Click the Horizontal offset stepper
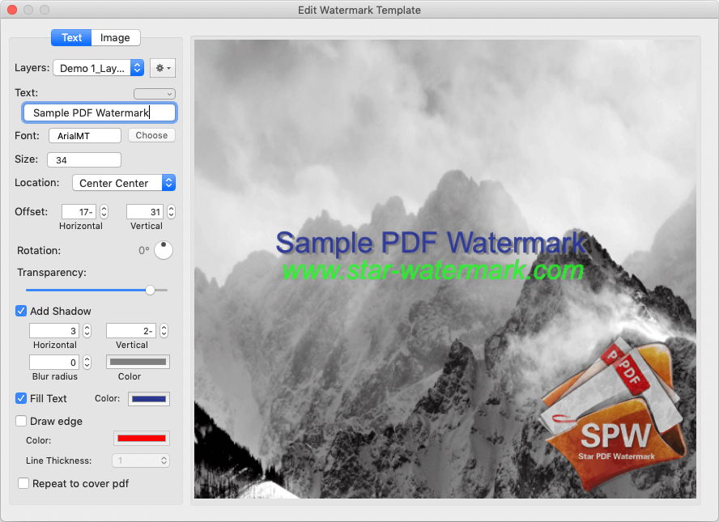This screenshot has width=719, height=522. click(104, 212)
